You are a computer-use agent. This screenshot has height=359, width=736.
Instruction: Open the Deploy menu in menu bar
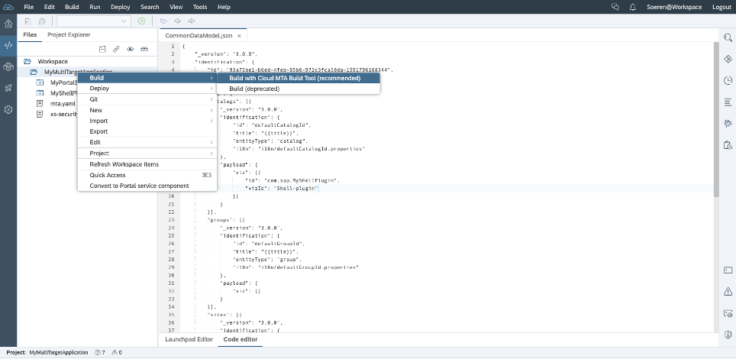pyautogui.click(x=120, y=7)
